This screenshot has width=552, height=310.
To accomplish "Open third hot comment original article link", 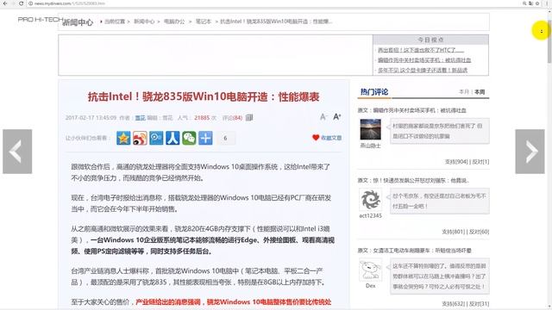I will 422,251.
